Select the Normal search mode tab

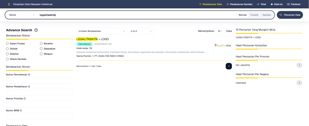[242, 15]
